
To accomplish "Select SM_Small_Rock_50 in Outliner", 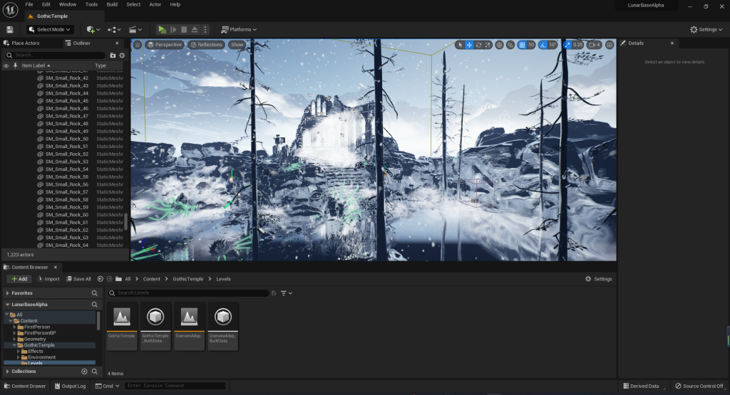I will click(66, 139).
